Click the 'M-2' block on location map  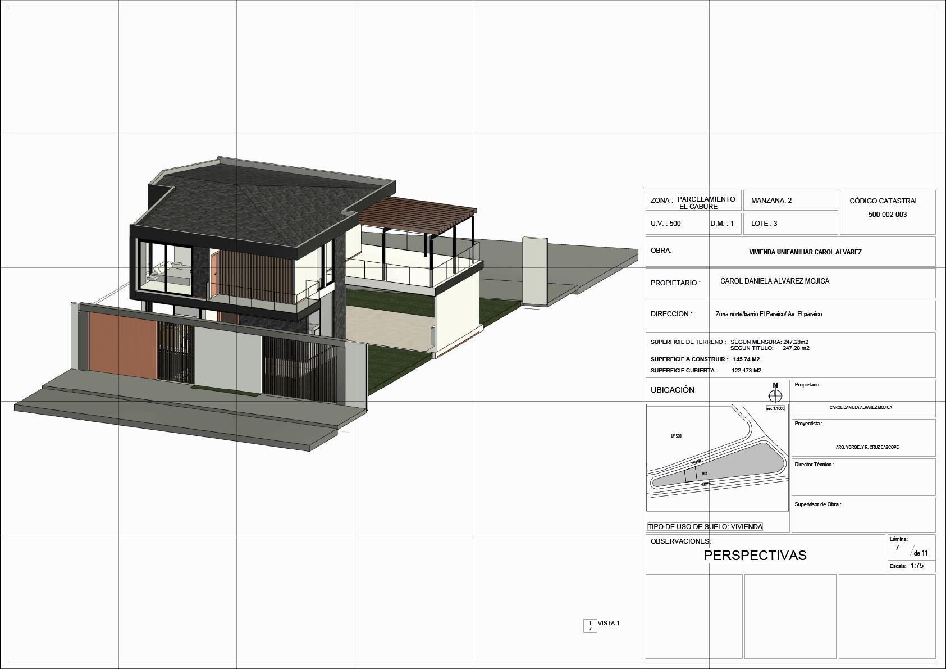[x=704, y=474]
